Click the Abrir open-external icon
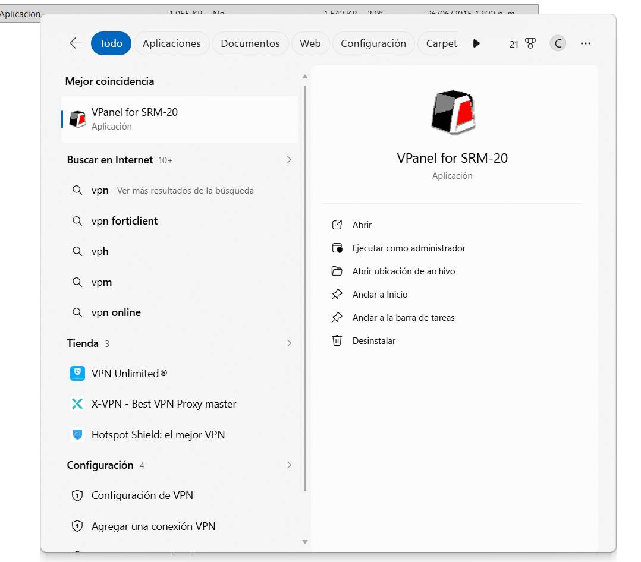This screenshot has height=562, width=641. (337, 225)
